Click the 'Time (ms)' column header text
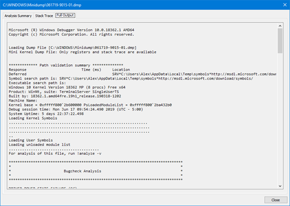The image size is (290, 206). click(x=91, y=70)
